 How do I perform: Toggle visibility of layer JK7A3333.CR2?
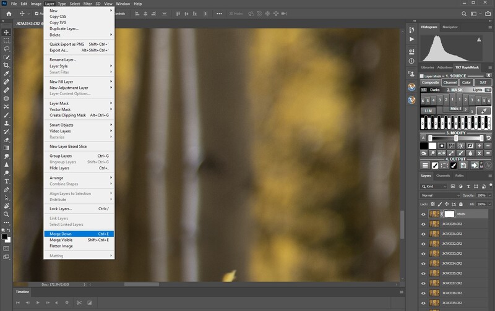click(423, 253)
